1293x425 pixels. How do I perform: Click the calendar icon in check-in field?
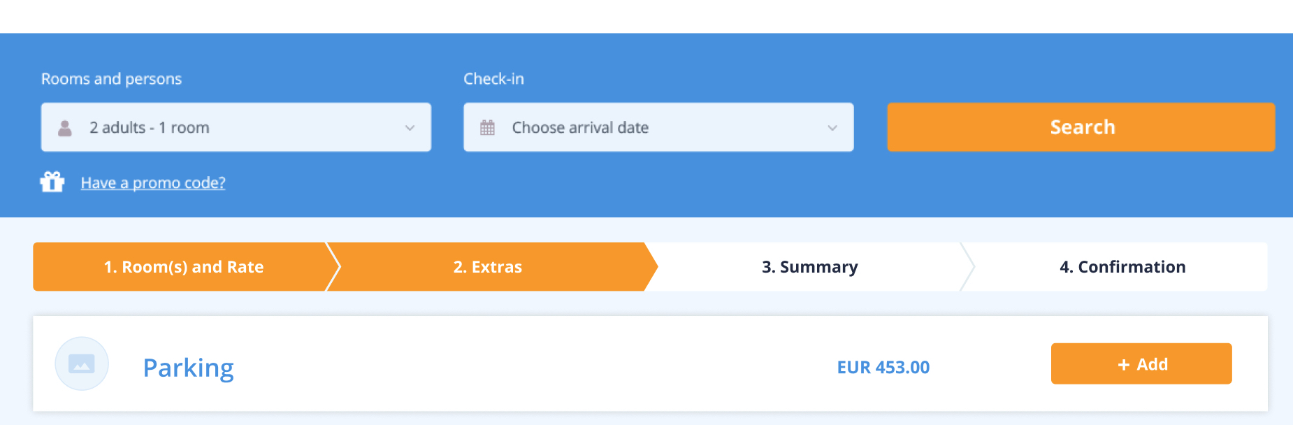(487, 128)
